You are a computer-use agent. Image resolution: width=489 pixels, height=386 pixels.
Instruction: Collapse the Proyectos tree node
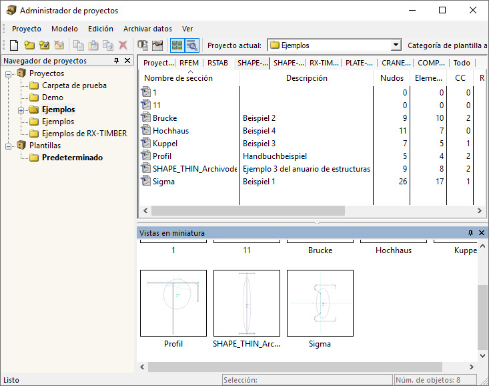tap(9, 74)
